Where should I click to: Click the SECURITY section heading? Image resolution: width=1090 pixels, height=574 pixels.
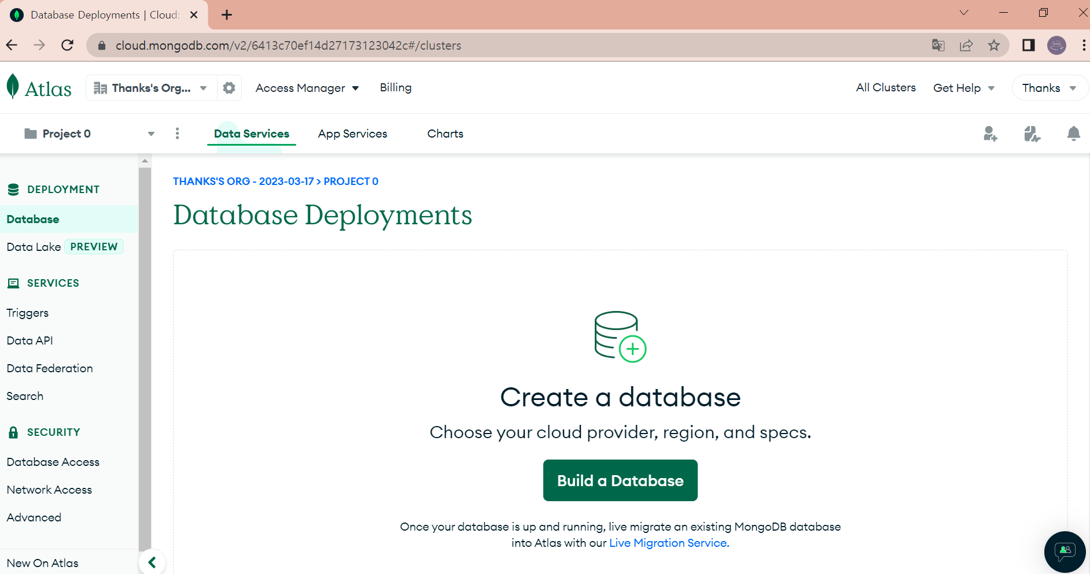(54, 432)
